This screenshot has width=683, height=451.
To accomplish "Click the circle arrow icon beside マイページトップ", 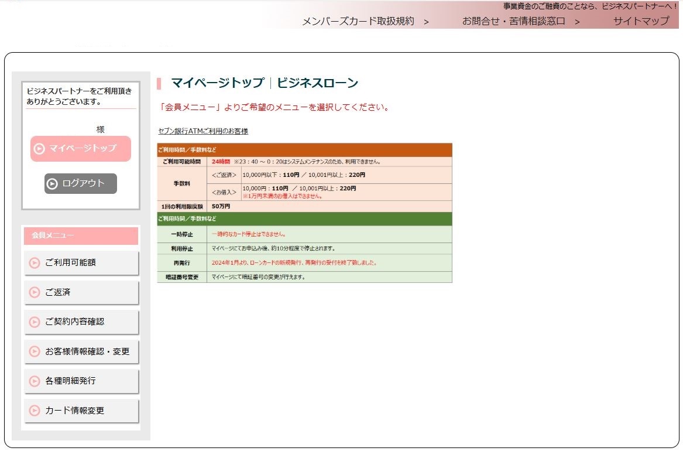I will 39,149.
